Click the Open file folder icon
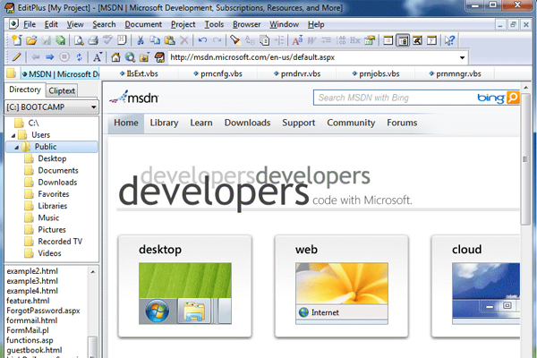 31,40
